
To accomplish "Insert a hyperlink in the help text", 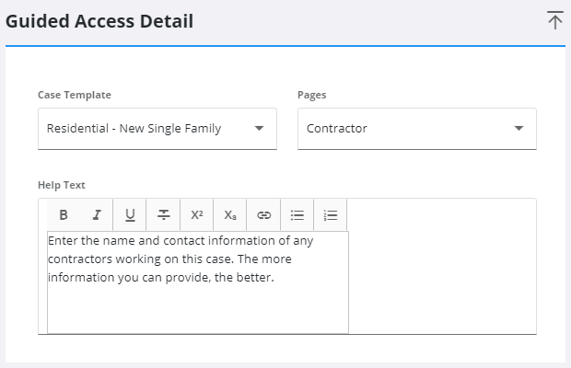I will coord(263,214).
